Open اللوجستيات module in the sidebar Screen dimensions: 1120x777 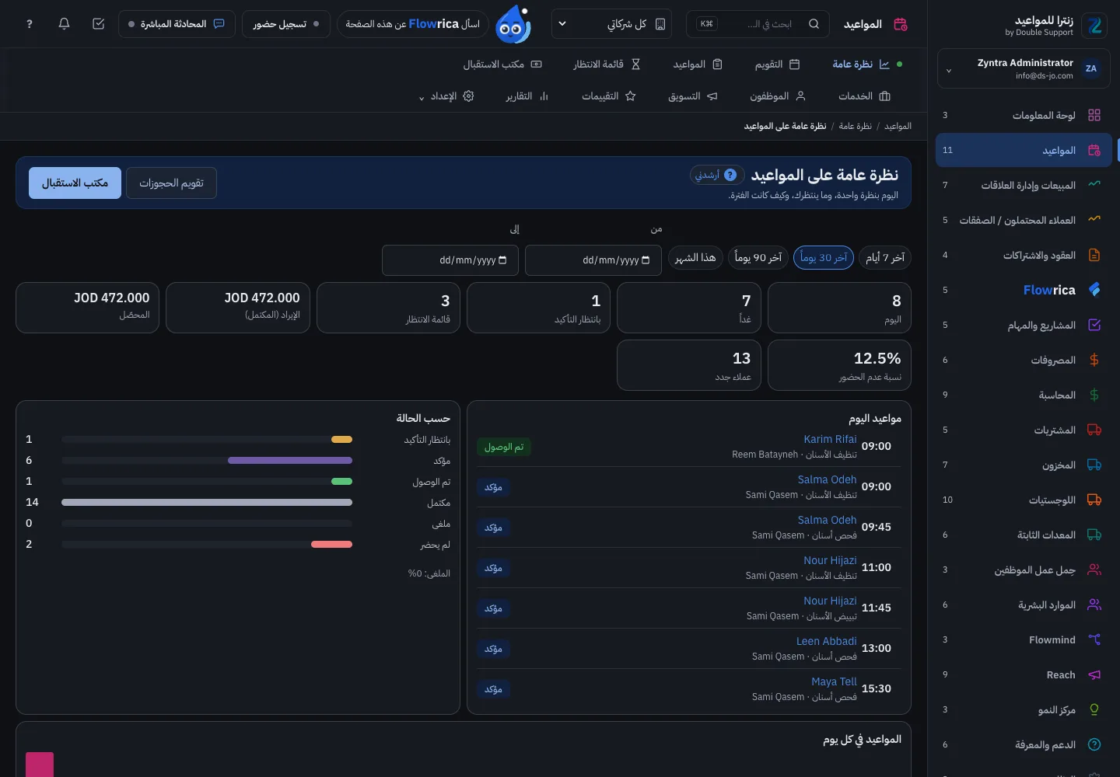pyautogui.click(x=1023, y=500)
